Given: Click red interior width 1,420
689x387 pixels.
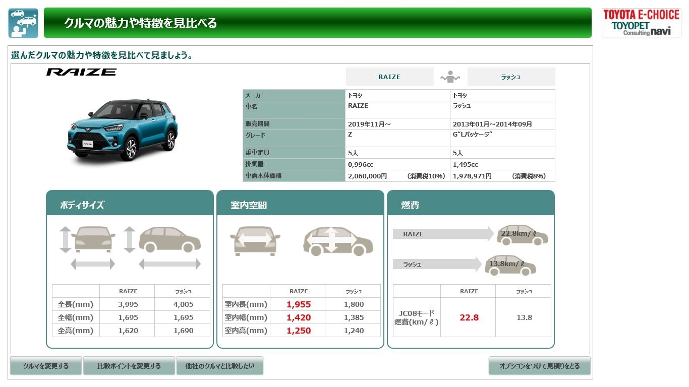Looking at the screenshot, I should (299, 317).
